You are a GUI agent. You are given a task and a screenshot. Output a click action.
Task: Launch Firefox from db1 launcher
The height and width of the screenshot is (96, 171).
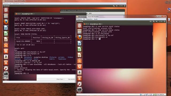pyautogui.click(x=6, y=22)
